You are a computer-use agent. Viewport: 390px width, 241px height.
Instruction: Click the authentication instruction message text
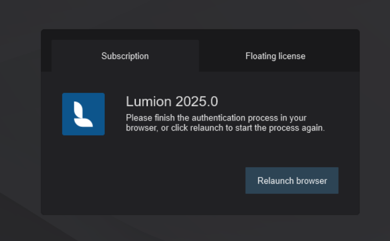tap(225, 123)
